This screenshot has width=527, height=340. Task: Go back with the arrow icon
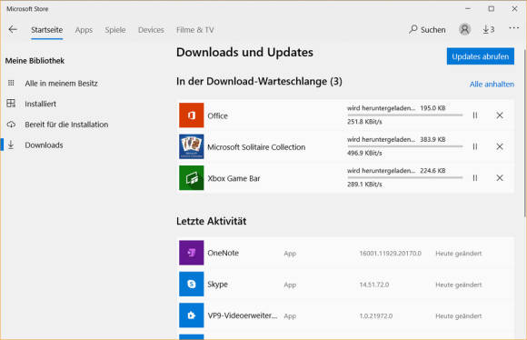coord(13,30)
